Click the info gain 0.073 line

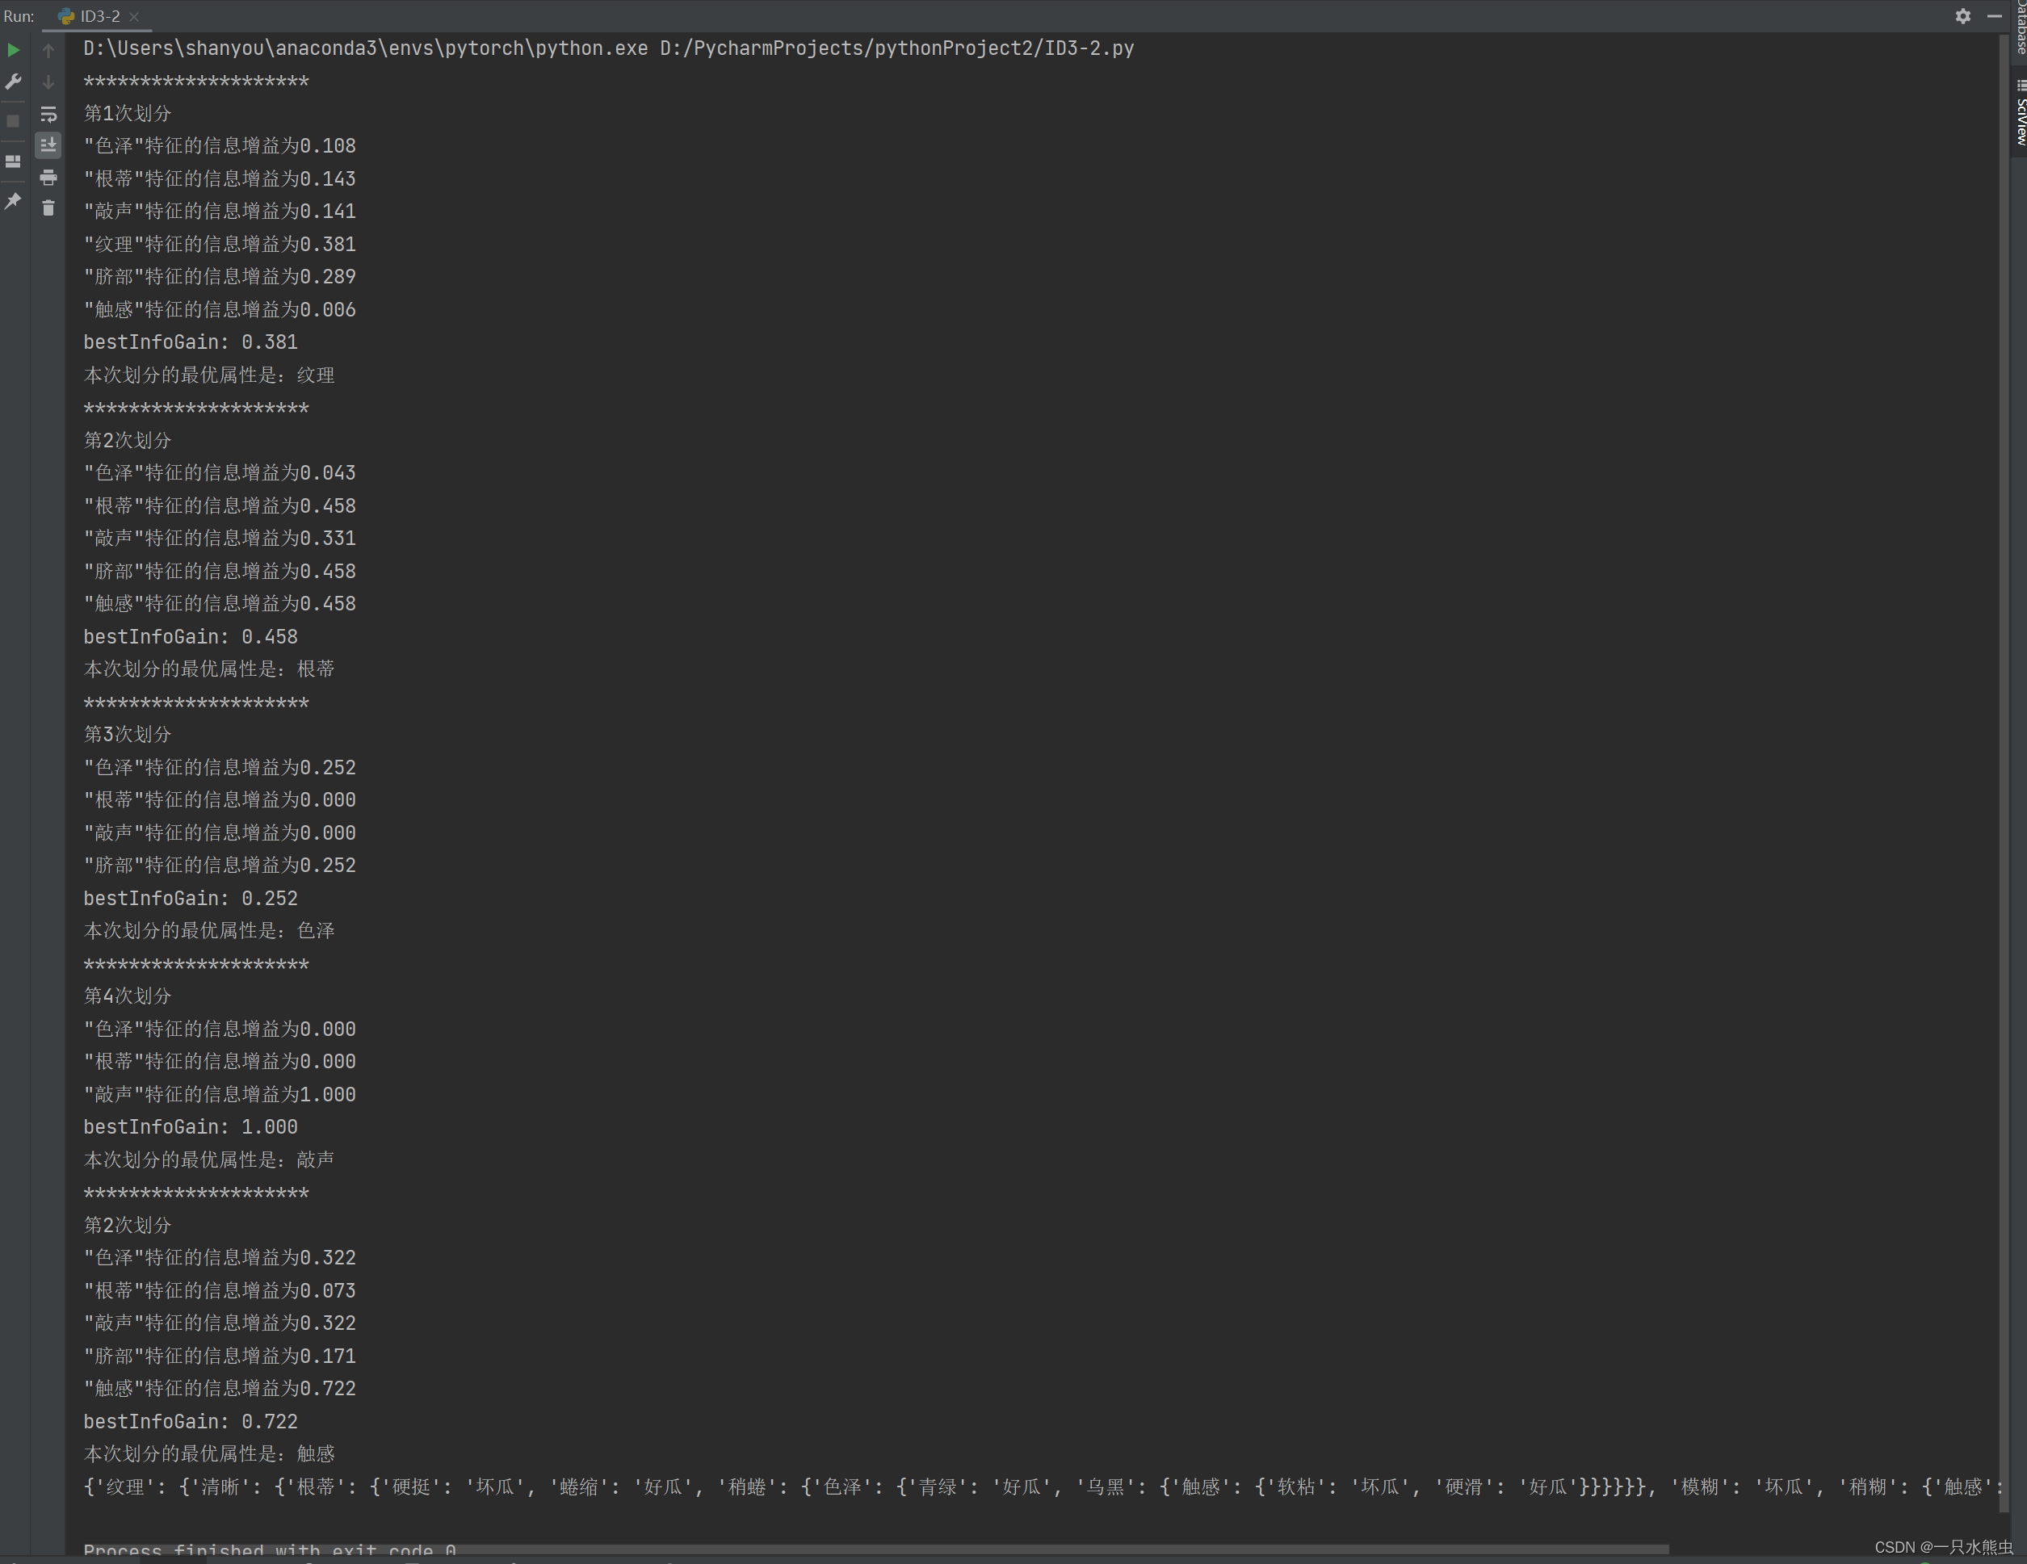[x=220, y=1290]
